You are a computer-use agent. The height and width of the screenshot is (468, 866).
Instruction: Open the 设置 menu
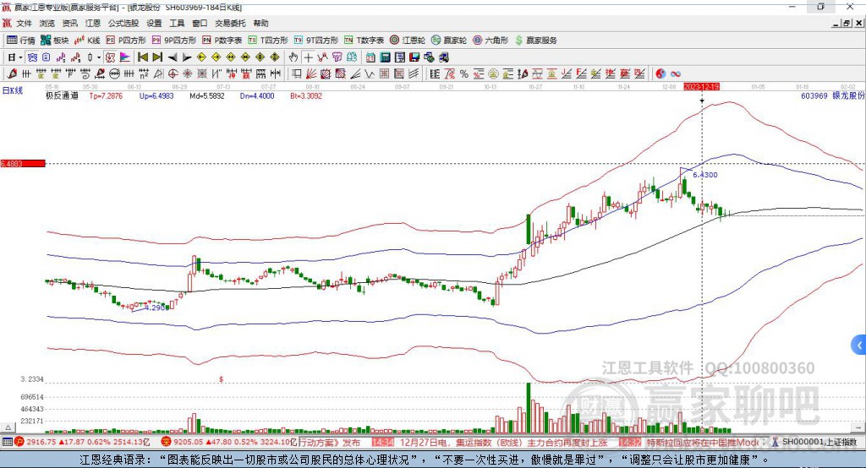point(154,23)
